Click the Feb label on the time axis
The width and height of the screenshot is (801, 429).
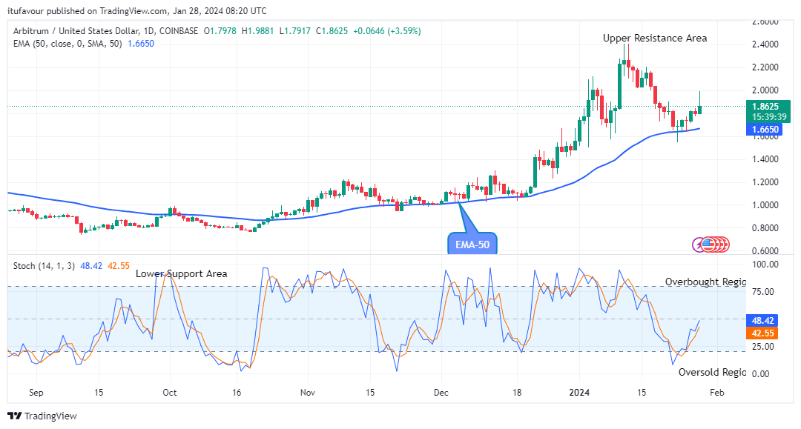717,393
